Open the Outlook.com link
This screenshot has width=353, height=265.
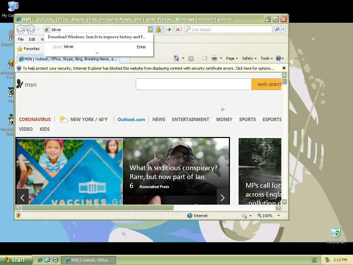(x=131, y=120)
